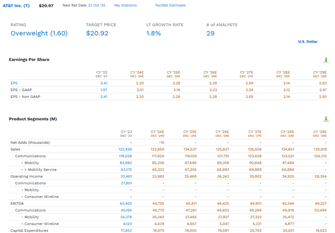Viewport: 335px width, 233px height.
Task: Click the target price $20.92
Action: [97, 33]
